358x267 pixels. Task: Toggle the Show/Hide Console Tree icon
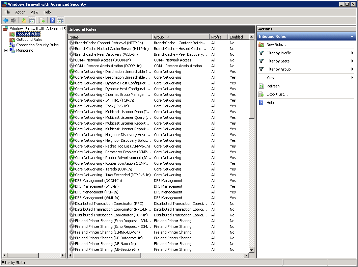[x=32, y=20]
